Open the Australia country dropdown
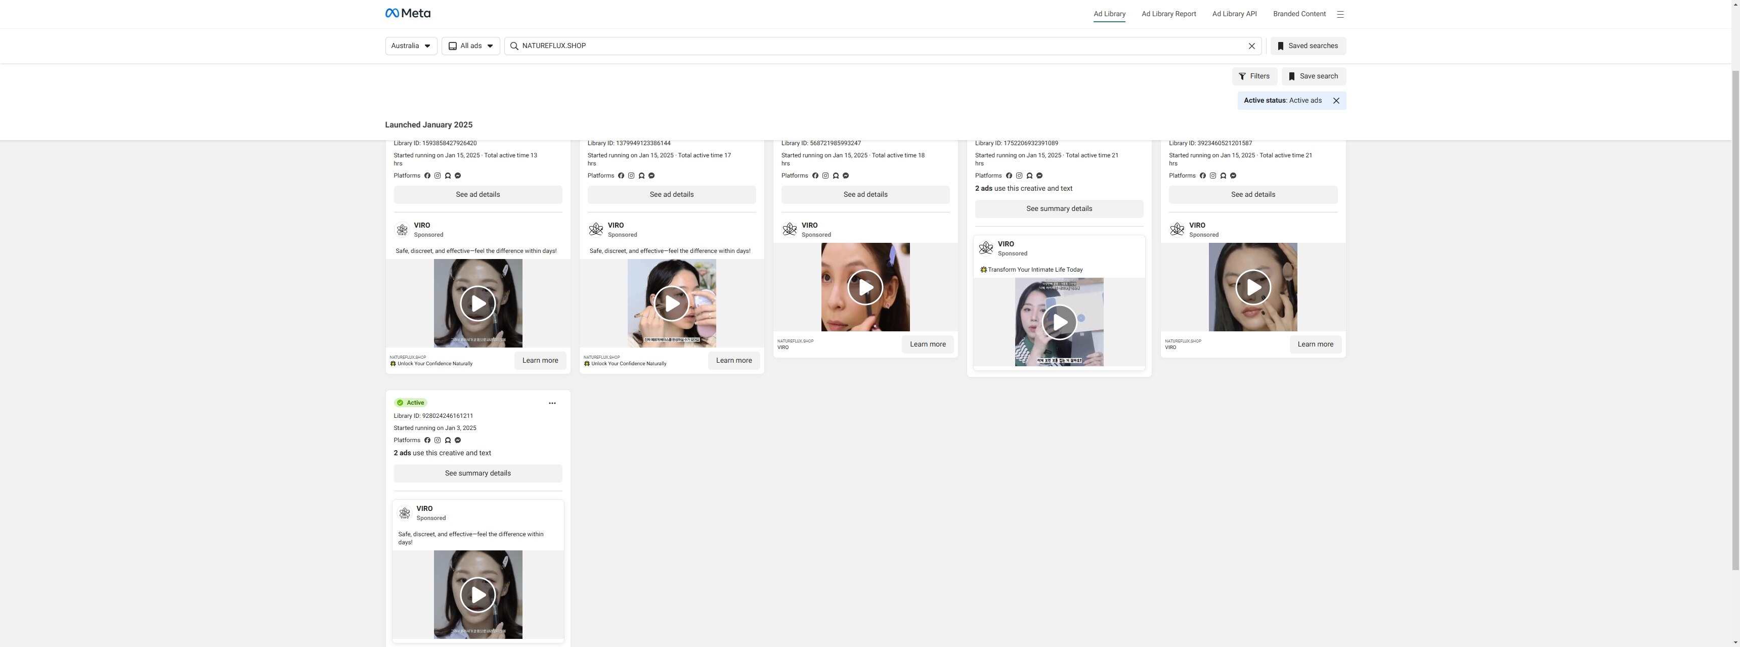Image resolution: width=1740 pixels, height=647 pixels. click(x=410, y=45)
